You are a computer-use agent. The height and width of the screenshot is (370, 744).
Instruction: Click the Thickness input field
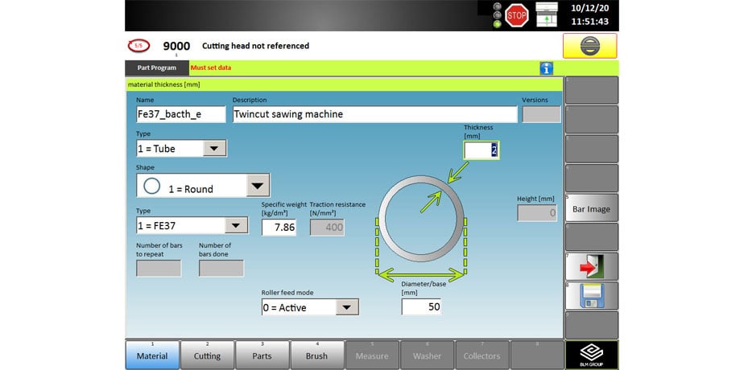point(482,150)
